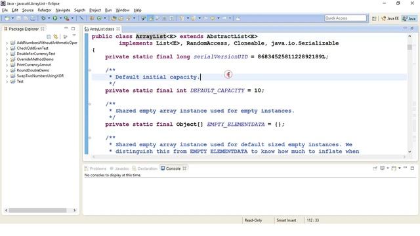
Task: Click the New Java Package icon
Action: [92, 18]
